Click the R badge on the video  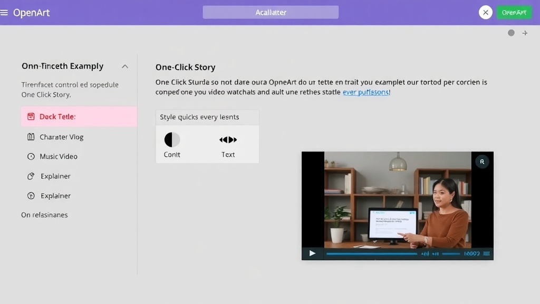click(482, 161)
